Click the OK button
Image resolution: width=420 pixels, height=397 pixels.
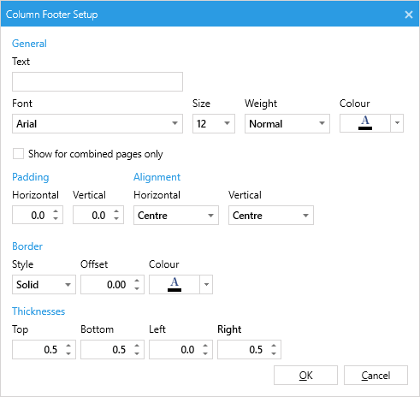(305, 376)
